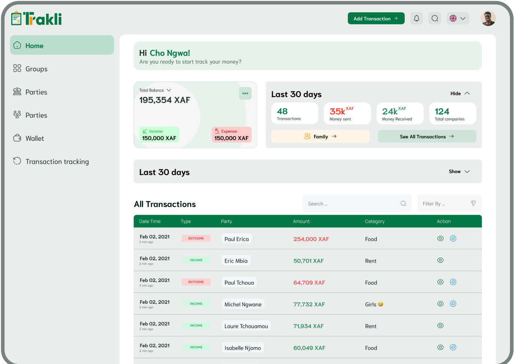View Paul Tchoua transaction with eye icon

[x=440, y=282]
